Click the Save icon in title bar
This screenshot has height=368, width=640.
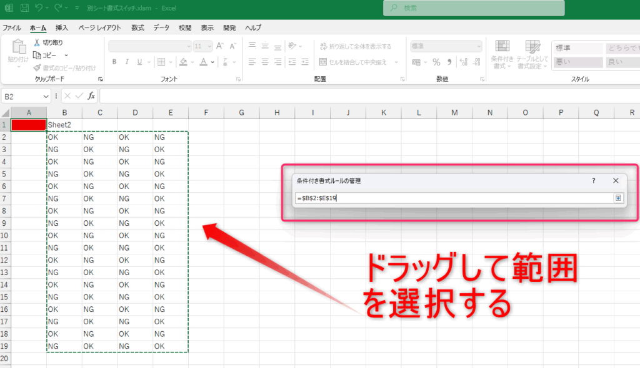pos(24,8)
